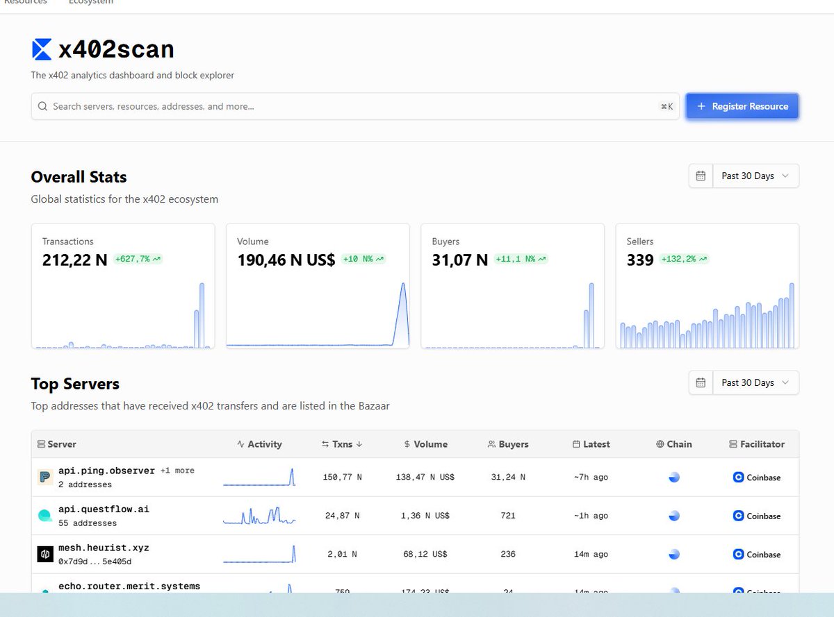Click the api.questflow.ai server avatar icon

tap(45, 516)
